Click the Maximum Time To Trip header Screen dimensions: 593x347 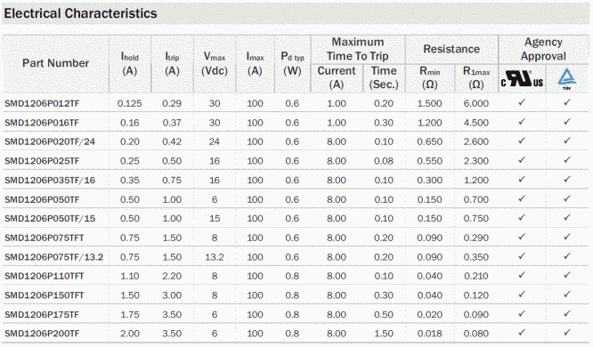[358, 49]
